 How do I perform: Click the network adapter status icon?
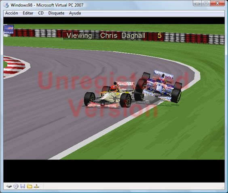36,186
